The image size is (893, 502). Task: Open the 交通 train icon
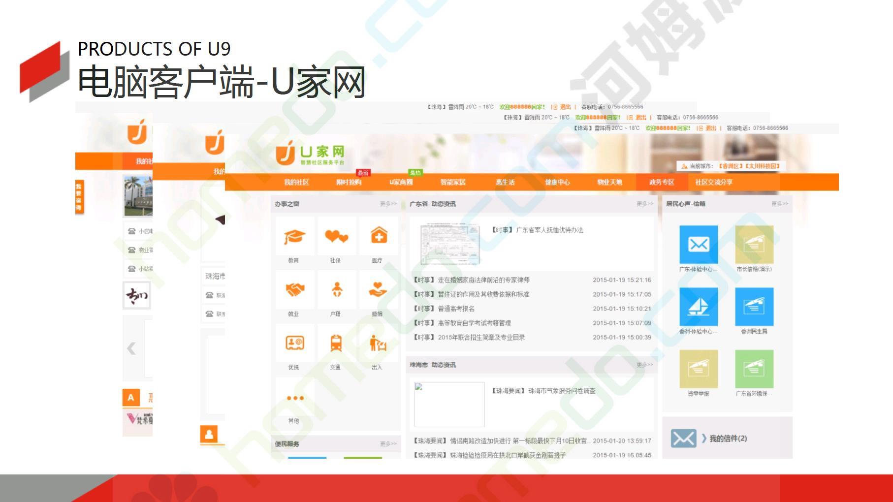[336, 343]
